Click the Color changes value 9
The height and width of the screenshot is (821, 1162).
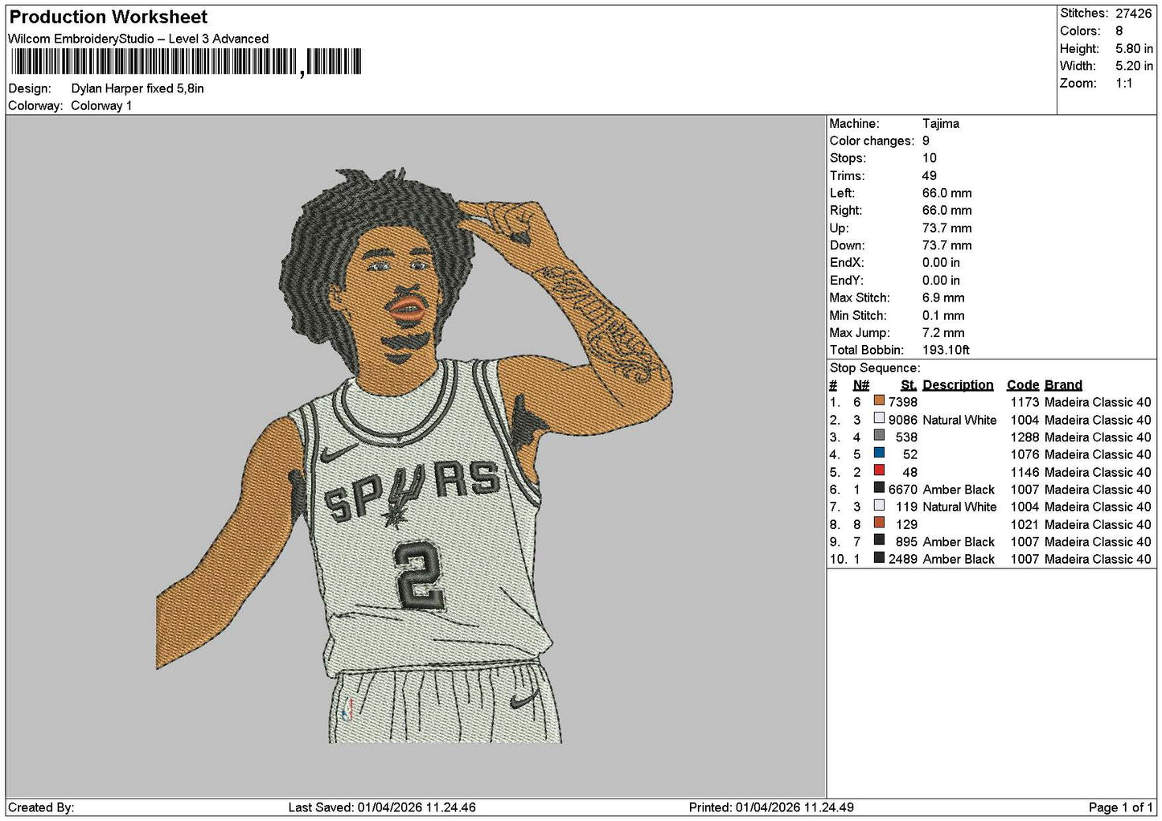click(x=926, y=141)
